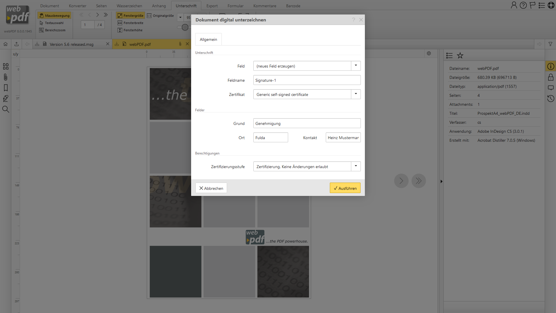Viewport: 556px width, 313px height.
Task: Open the page thumbnails grid icon
Action: click(6, 66)
